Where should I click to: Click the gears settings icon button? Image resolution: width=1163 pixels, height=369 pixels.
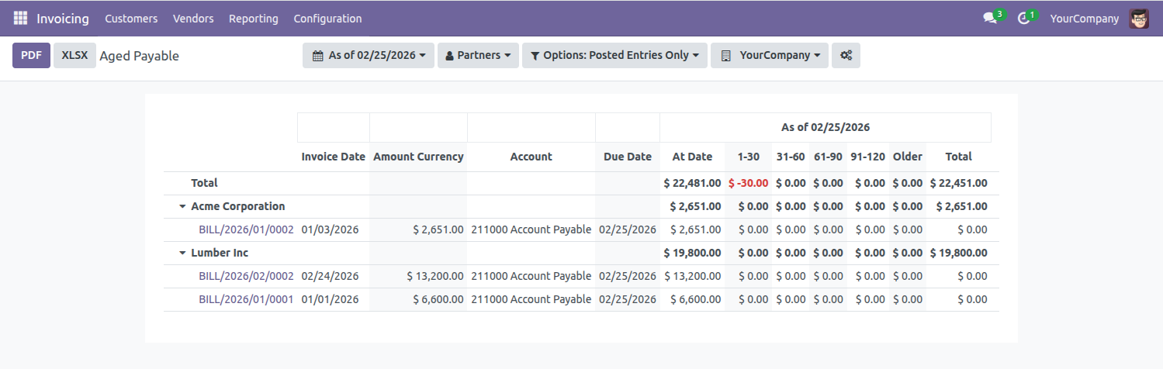[x=846, y=56]
